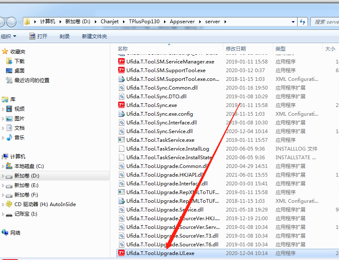Click the Ufida.T.Tool.Sync.exe.config file icon
The height and width of the screenshot is (260, 339).
pos(121,114)
